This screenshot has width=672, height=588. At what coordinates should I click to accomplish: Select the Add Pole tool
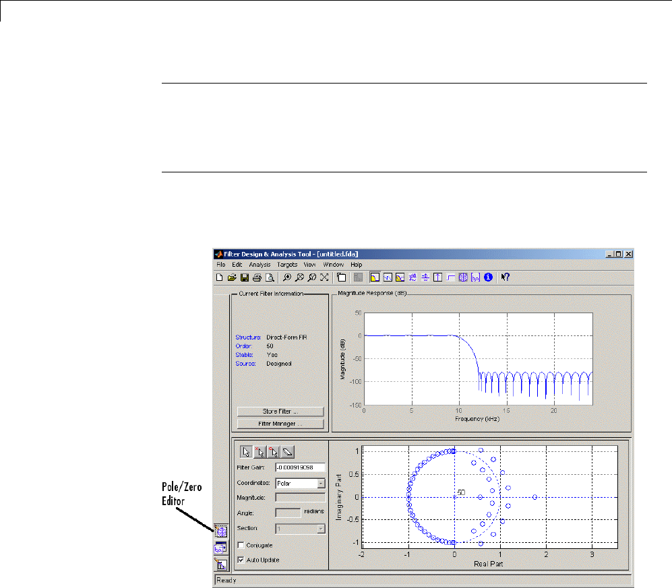pos(259,452)
